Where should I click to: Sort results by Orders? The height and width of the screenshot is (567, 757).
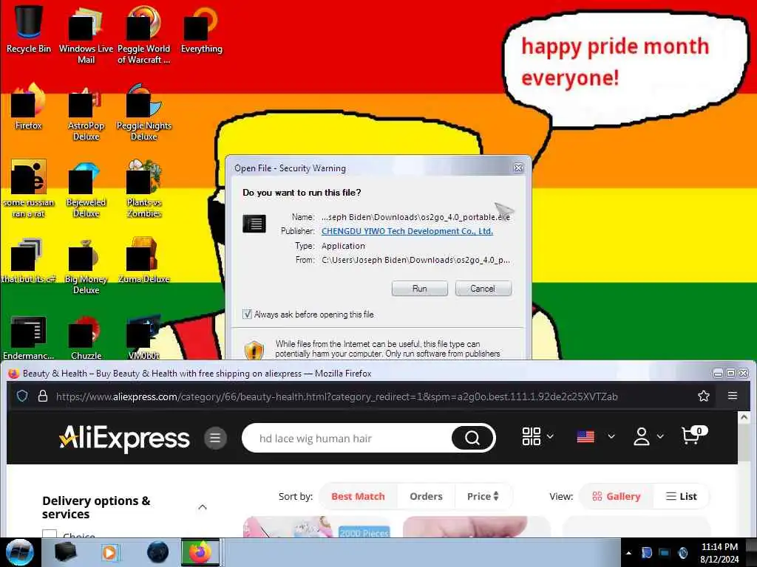click(x=426, y=496)
